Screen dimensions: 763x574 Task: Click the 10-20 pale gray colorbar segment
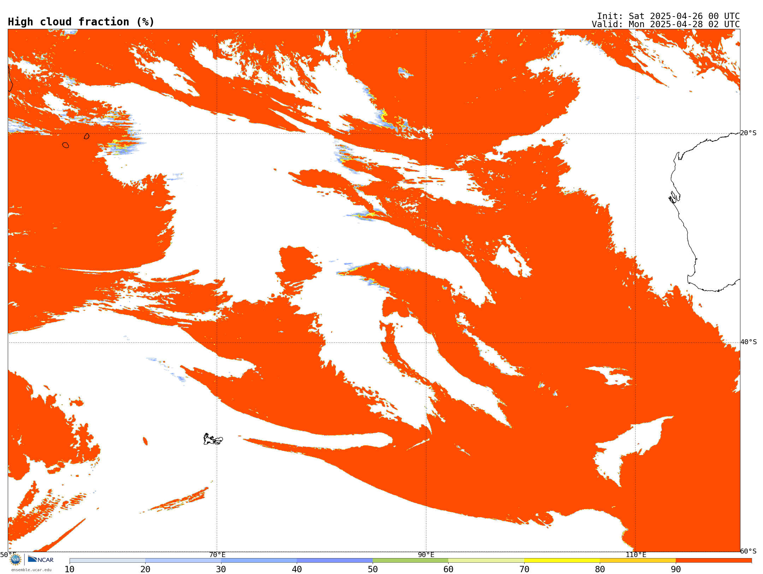point(107,561)
